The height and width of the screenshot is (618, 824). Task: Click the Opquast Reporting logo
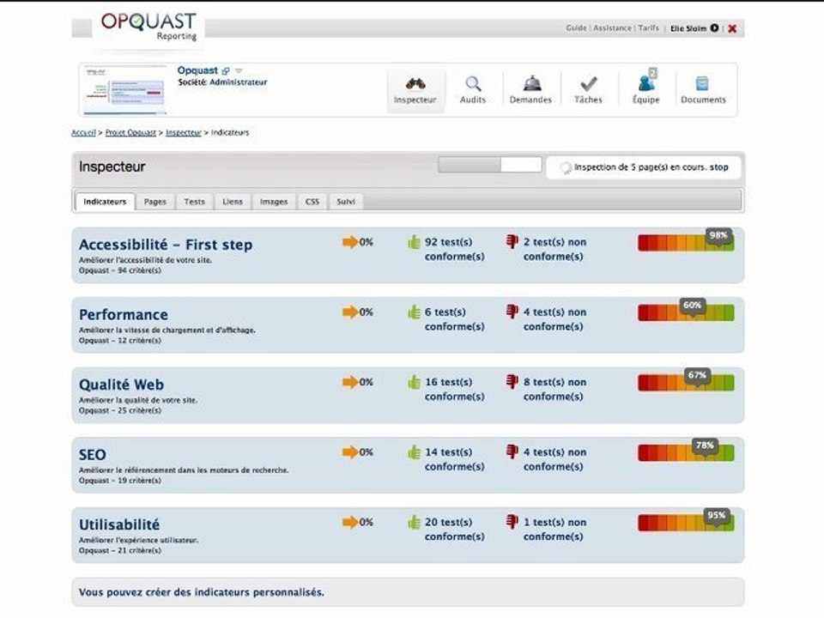(148, 27)
